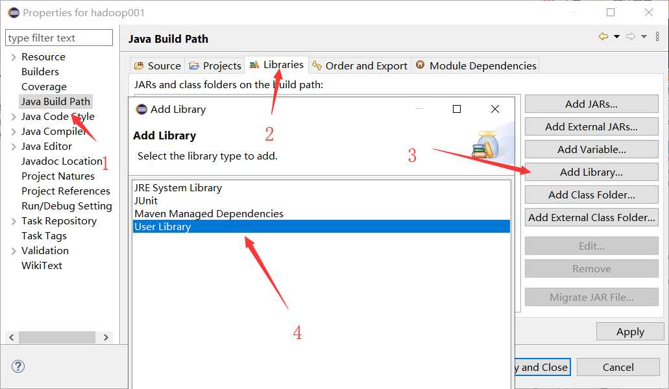Screen dimensions: 669x389
Task: Open the forward history dropdown arrow
Action: click(x=644, y=37)
